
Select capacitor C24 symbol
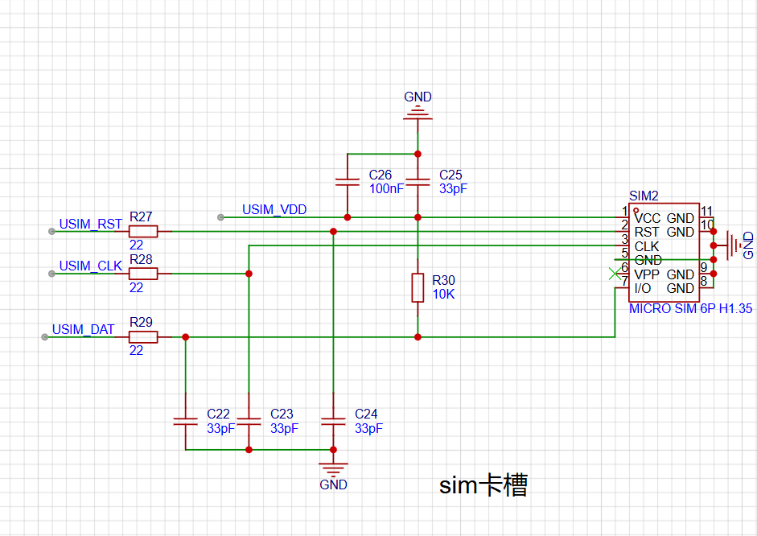333,421
